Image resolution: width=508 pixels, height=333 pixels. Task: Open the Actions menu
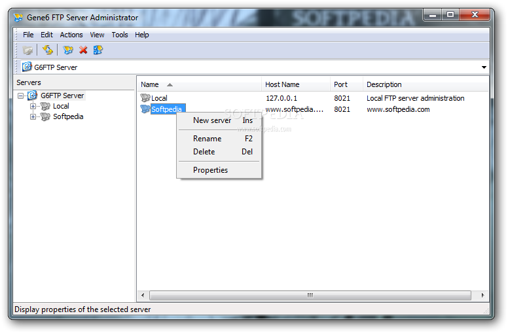71,35
